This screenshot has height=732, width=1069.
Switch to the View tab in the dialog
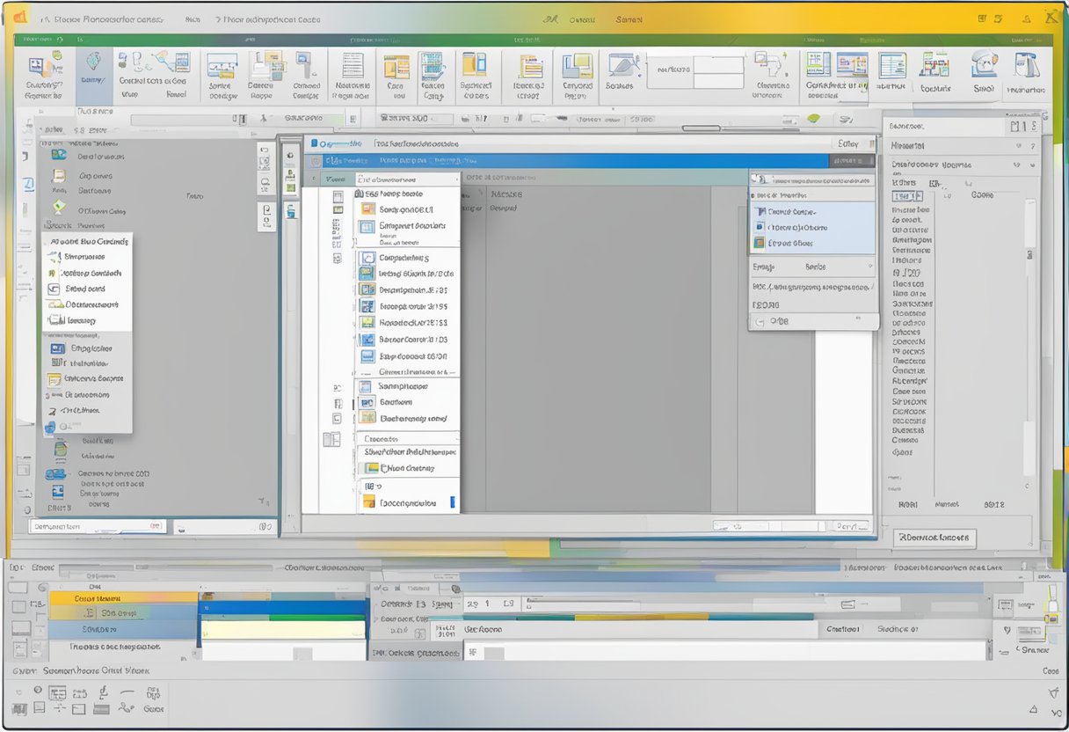(336, 178)
